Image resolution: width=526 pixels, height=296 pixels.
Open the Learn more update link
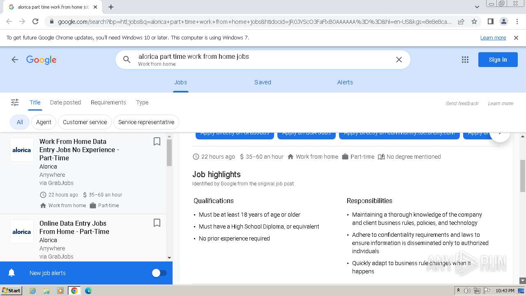[x=493, y=38]
